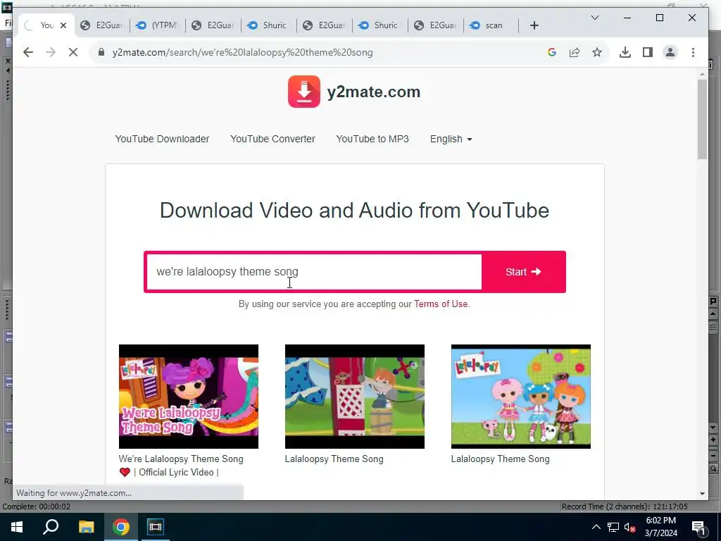Open the notification center icon
721x541 pixels.
pos(698,527)
